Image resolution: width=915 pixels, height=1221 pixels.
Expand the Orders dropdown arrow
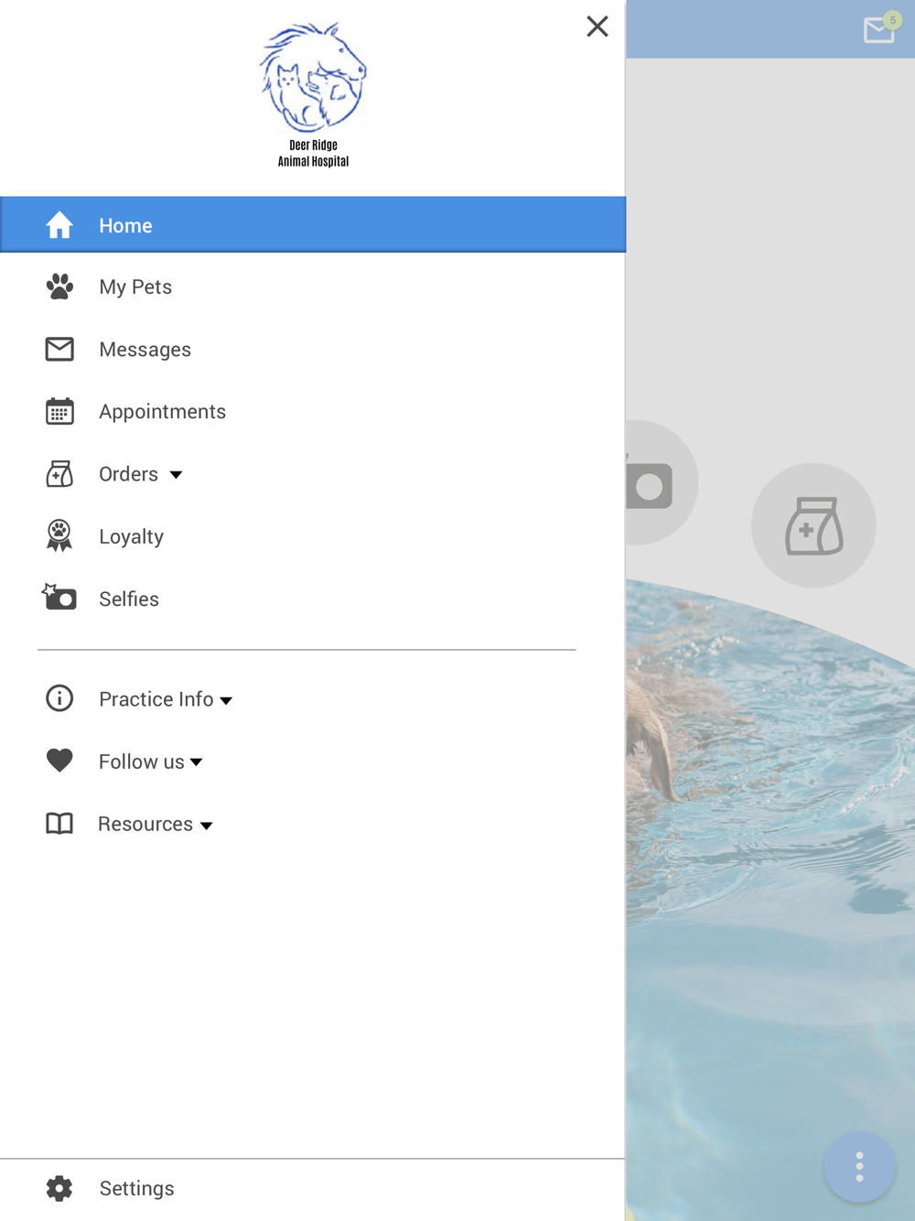[176, 475]
